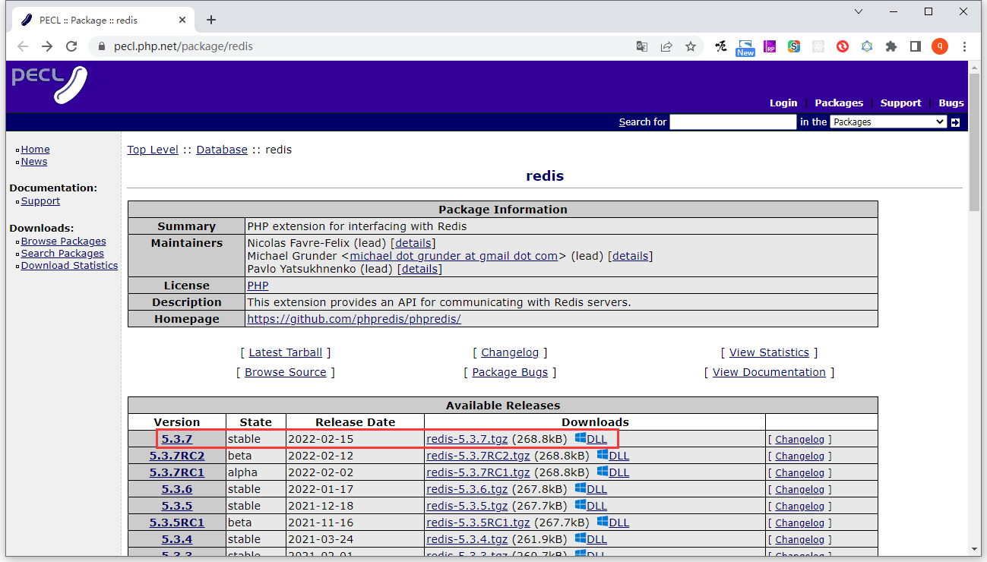Click the share page icon in address bar
This screenshot has height=562, width=987.
(x=666, y=46)
